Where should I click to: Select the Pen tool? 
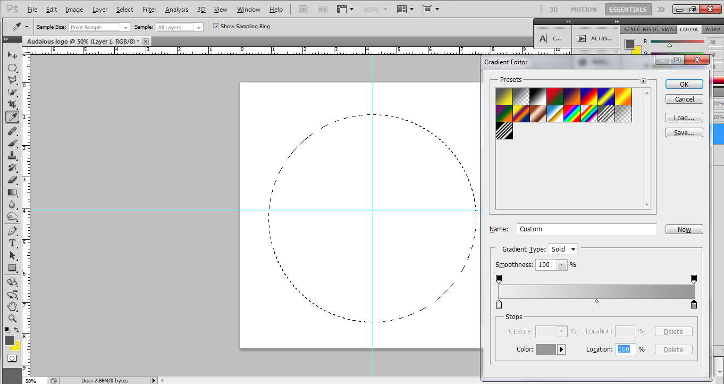tap(12, 231)
